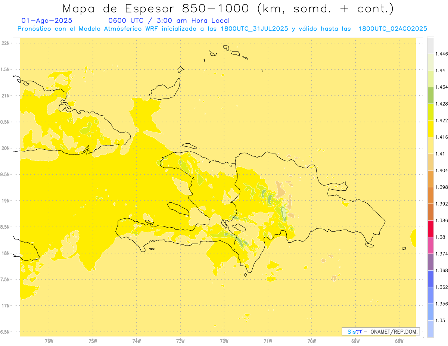Image resolution: width=448 pixels, height=346 pixels.
Task: Click the latitude label '17N'
Action: pos(6,306)
